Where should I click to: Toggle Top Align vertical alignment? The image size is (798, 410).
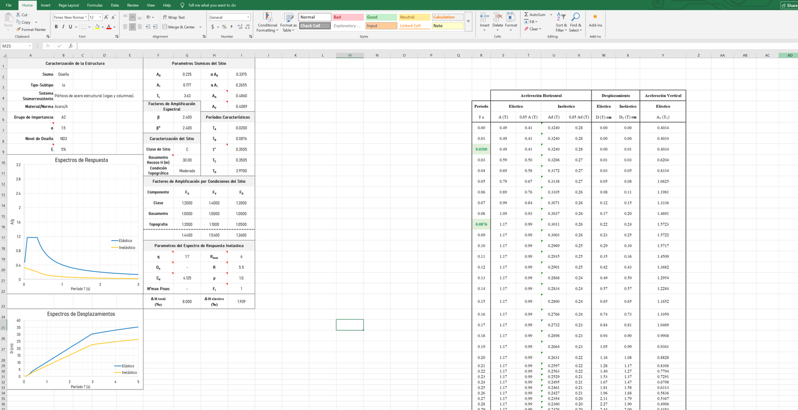click(x=125, y=17)
